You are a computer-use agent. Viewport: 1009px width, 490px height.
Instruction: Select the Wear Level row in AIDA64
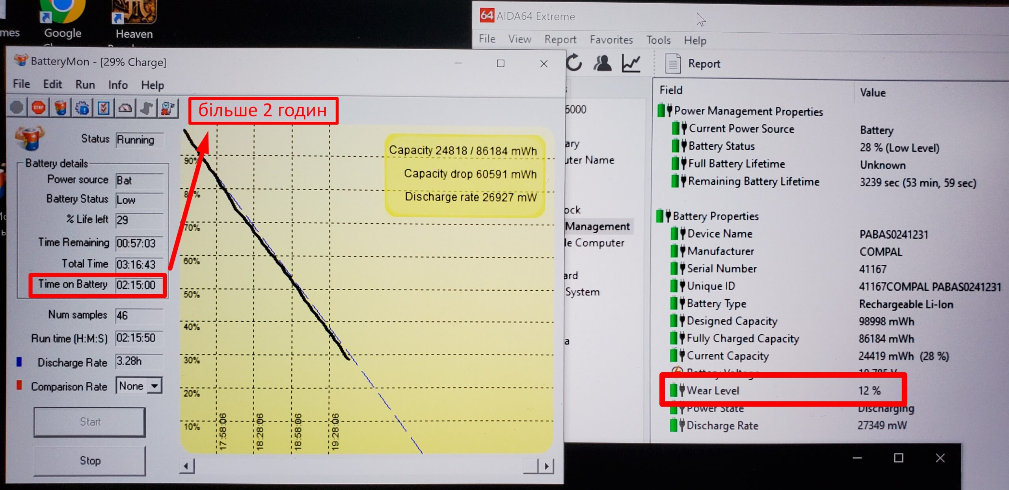coord(713,391)
